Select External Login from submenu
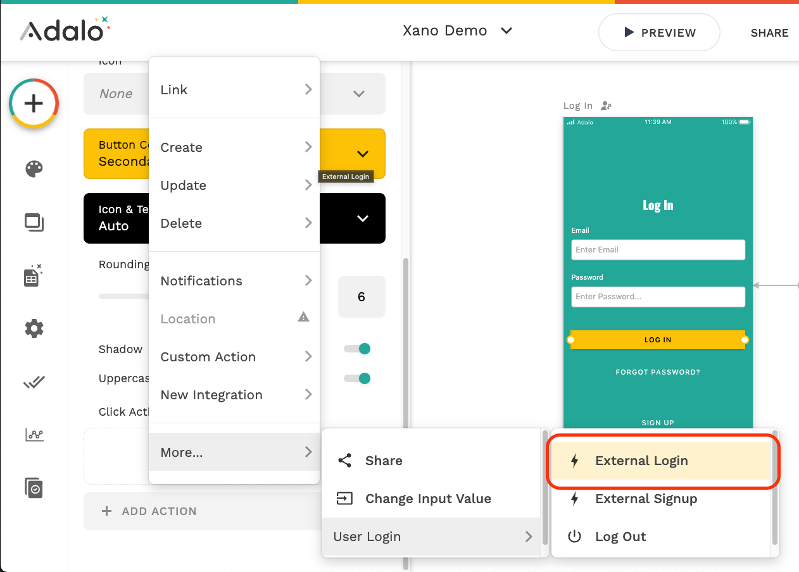This screenshot has width=799, height=572. coord(641,461)
